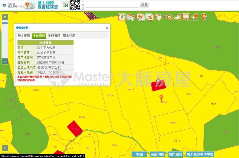239x158 pixels.
Task: Expand the left side panel arrow
Action: coord(5,148)
